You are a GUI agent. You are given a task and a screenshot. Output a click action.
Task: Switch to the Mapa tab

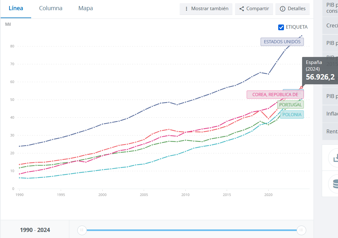pyautogui.click(x=86, y=8)
